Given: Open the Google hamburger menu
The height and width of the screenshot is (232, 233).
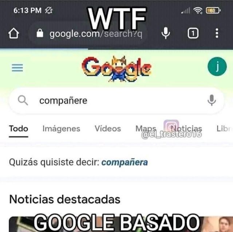Looking at the screenshot, I should click(17, 68).
